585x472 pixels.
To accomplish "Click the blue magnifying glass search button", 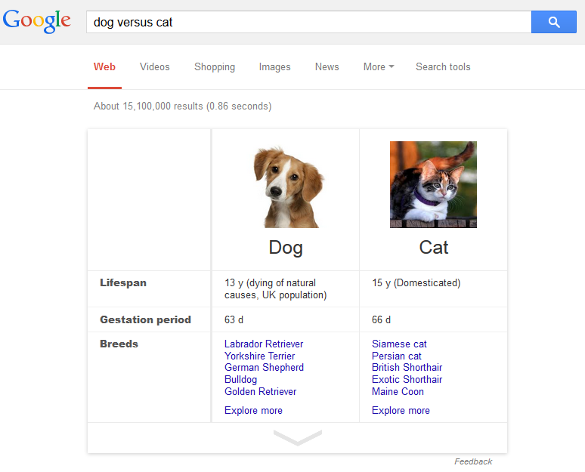I will tap(554, 22).
